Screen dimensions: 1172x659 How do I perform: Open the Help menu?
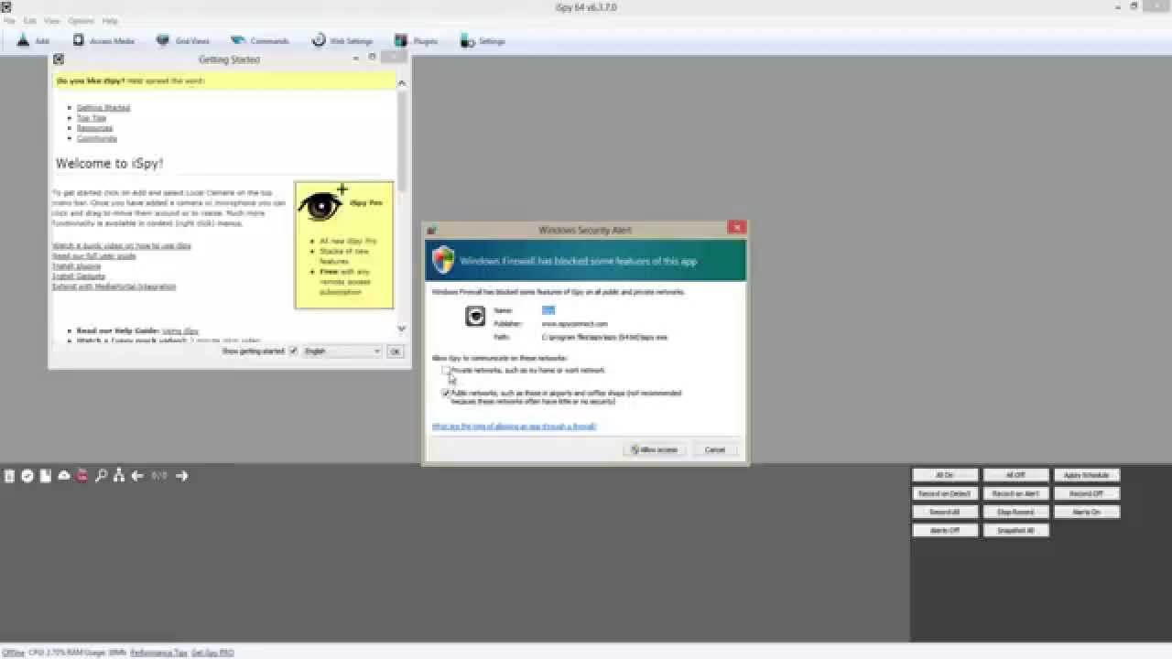(x=110, y=20)
